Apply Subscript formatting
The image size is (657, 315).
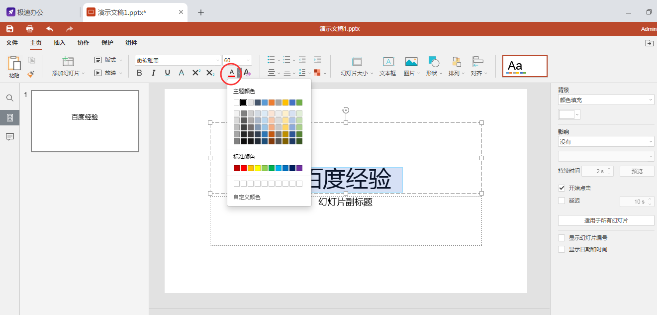pos(210,73)
